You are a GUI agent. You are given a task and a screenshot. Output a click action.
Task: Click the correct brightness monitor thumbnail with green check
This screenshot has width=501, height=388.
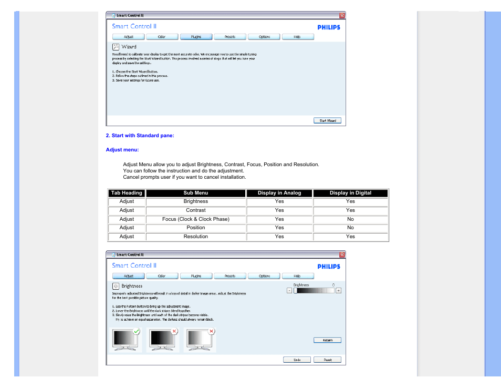126,340
